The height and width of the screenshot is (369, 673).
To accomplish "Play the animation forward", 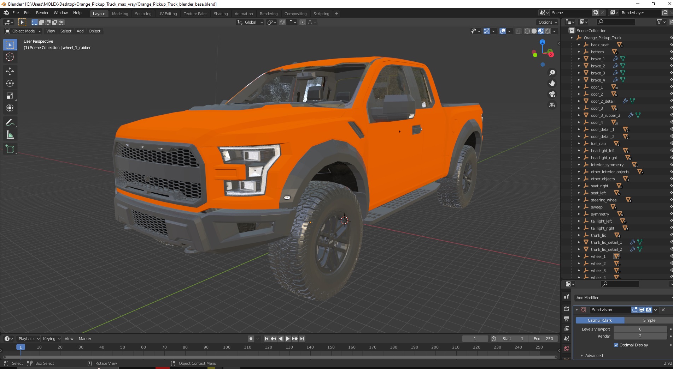I will (x=288, y=339).
